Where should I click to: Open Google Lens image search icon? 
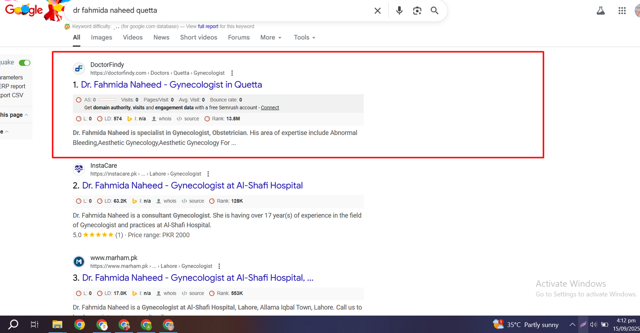417,11
